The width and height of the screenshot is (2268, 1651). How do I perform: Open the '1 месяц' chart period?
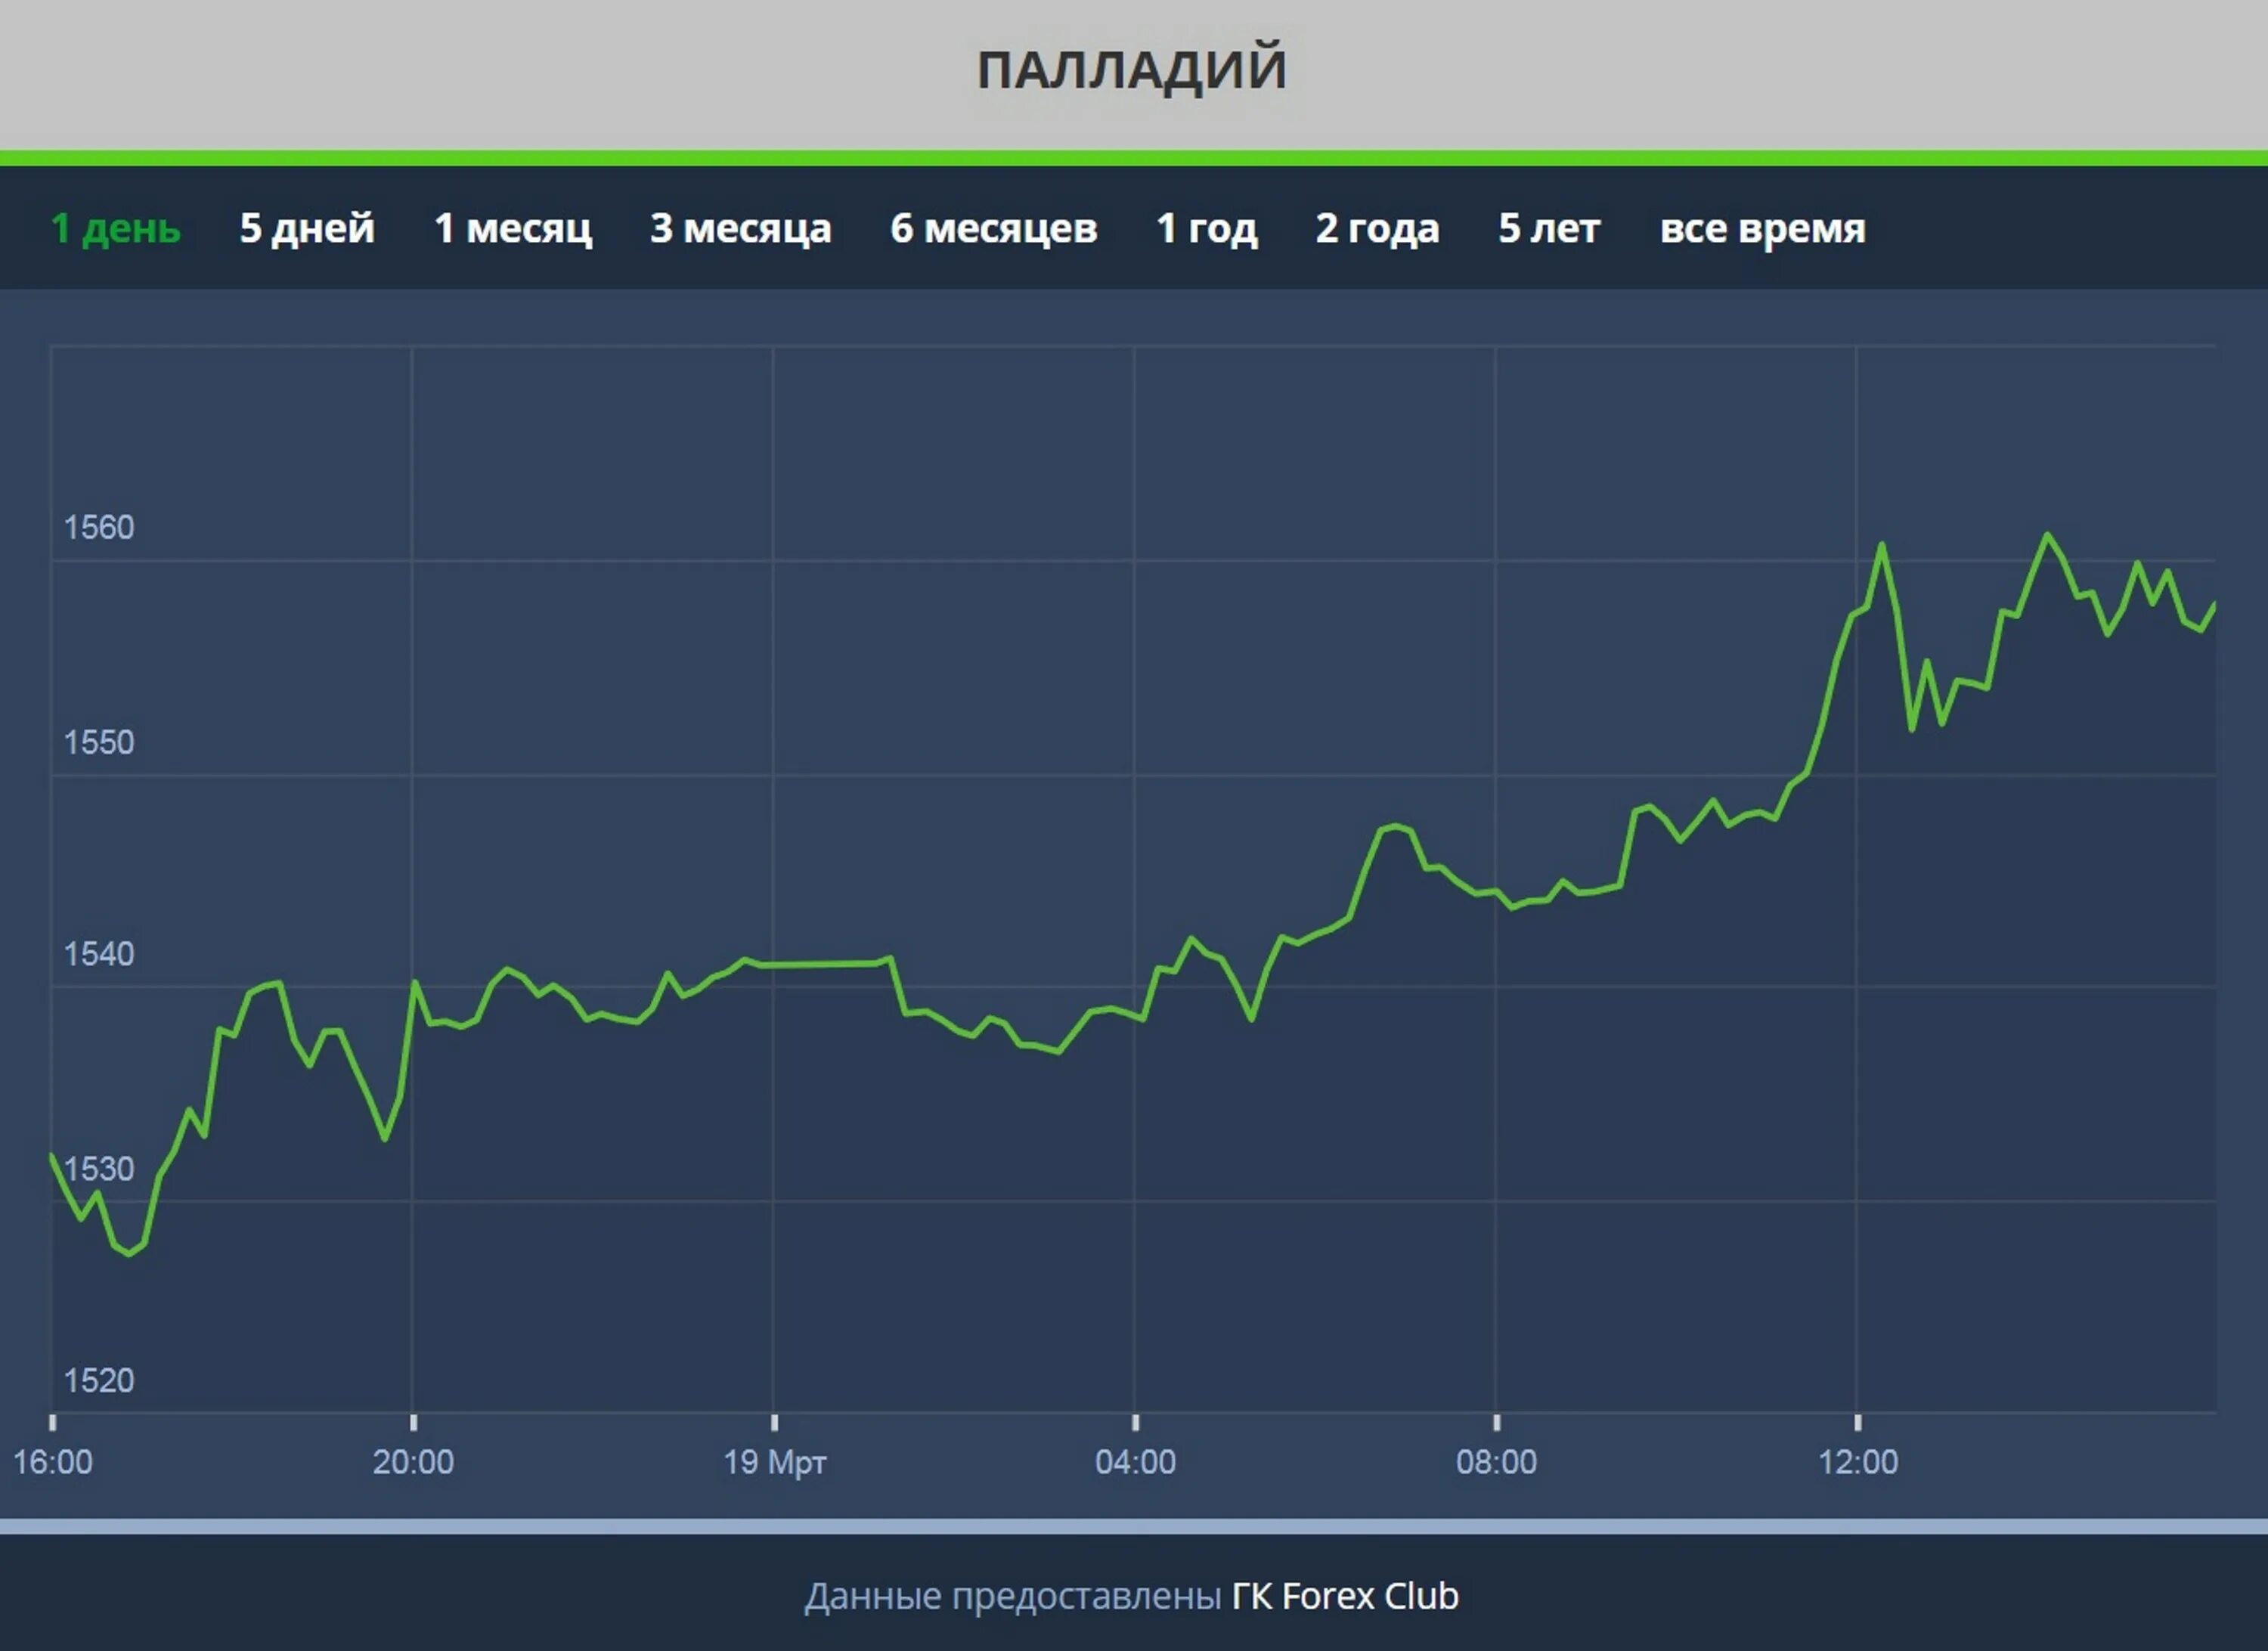coord(513,229)
